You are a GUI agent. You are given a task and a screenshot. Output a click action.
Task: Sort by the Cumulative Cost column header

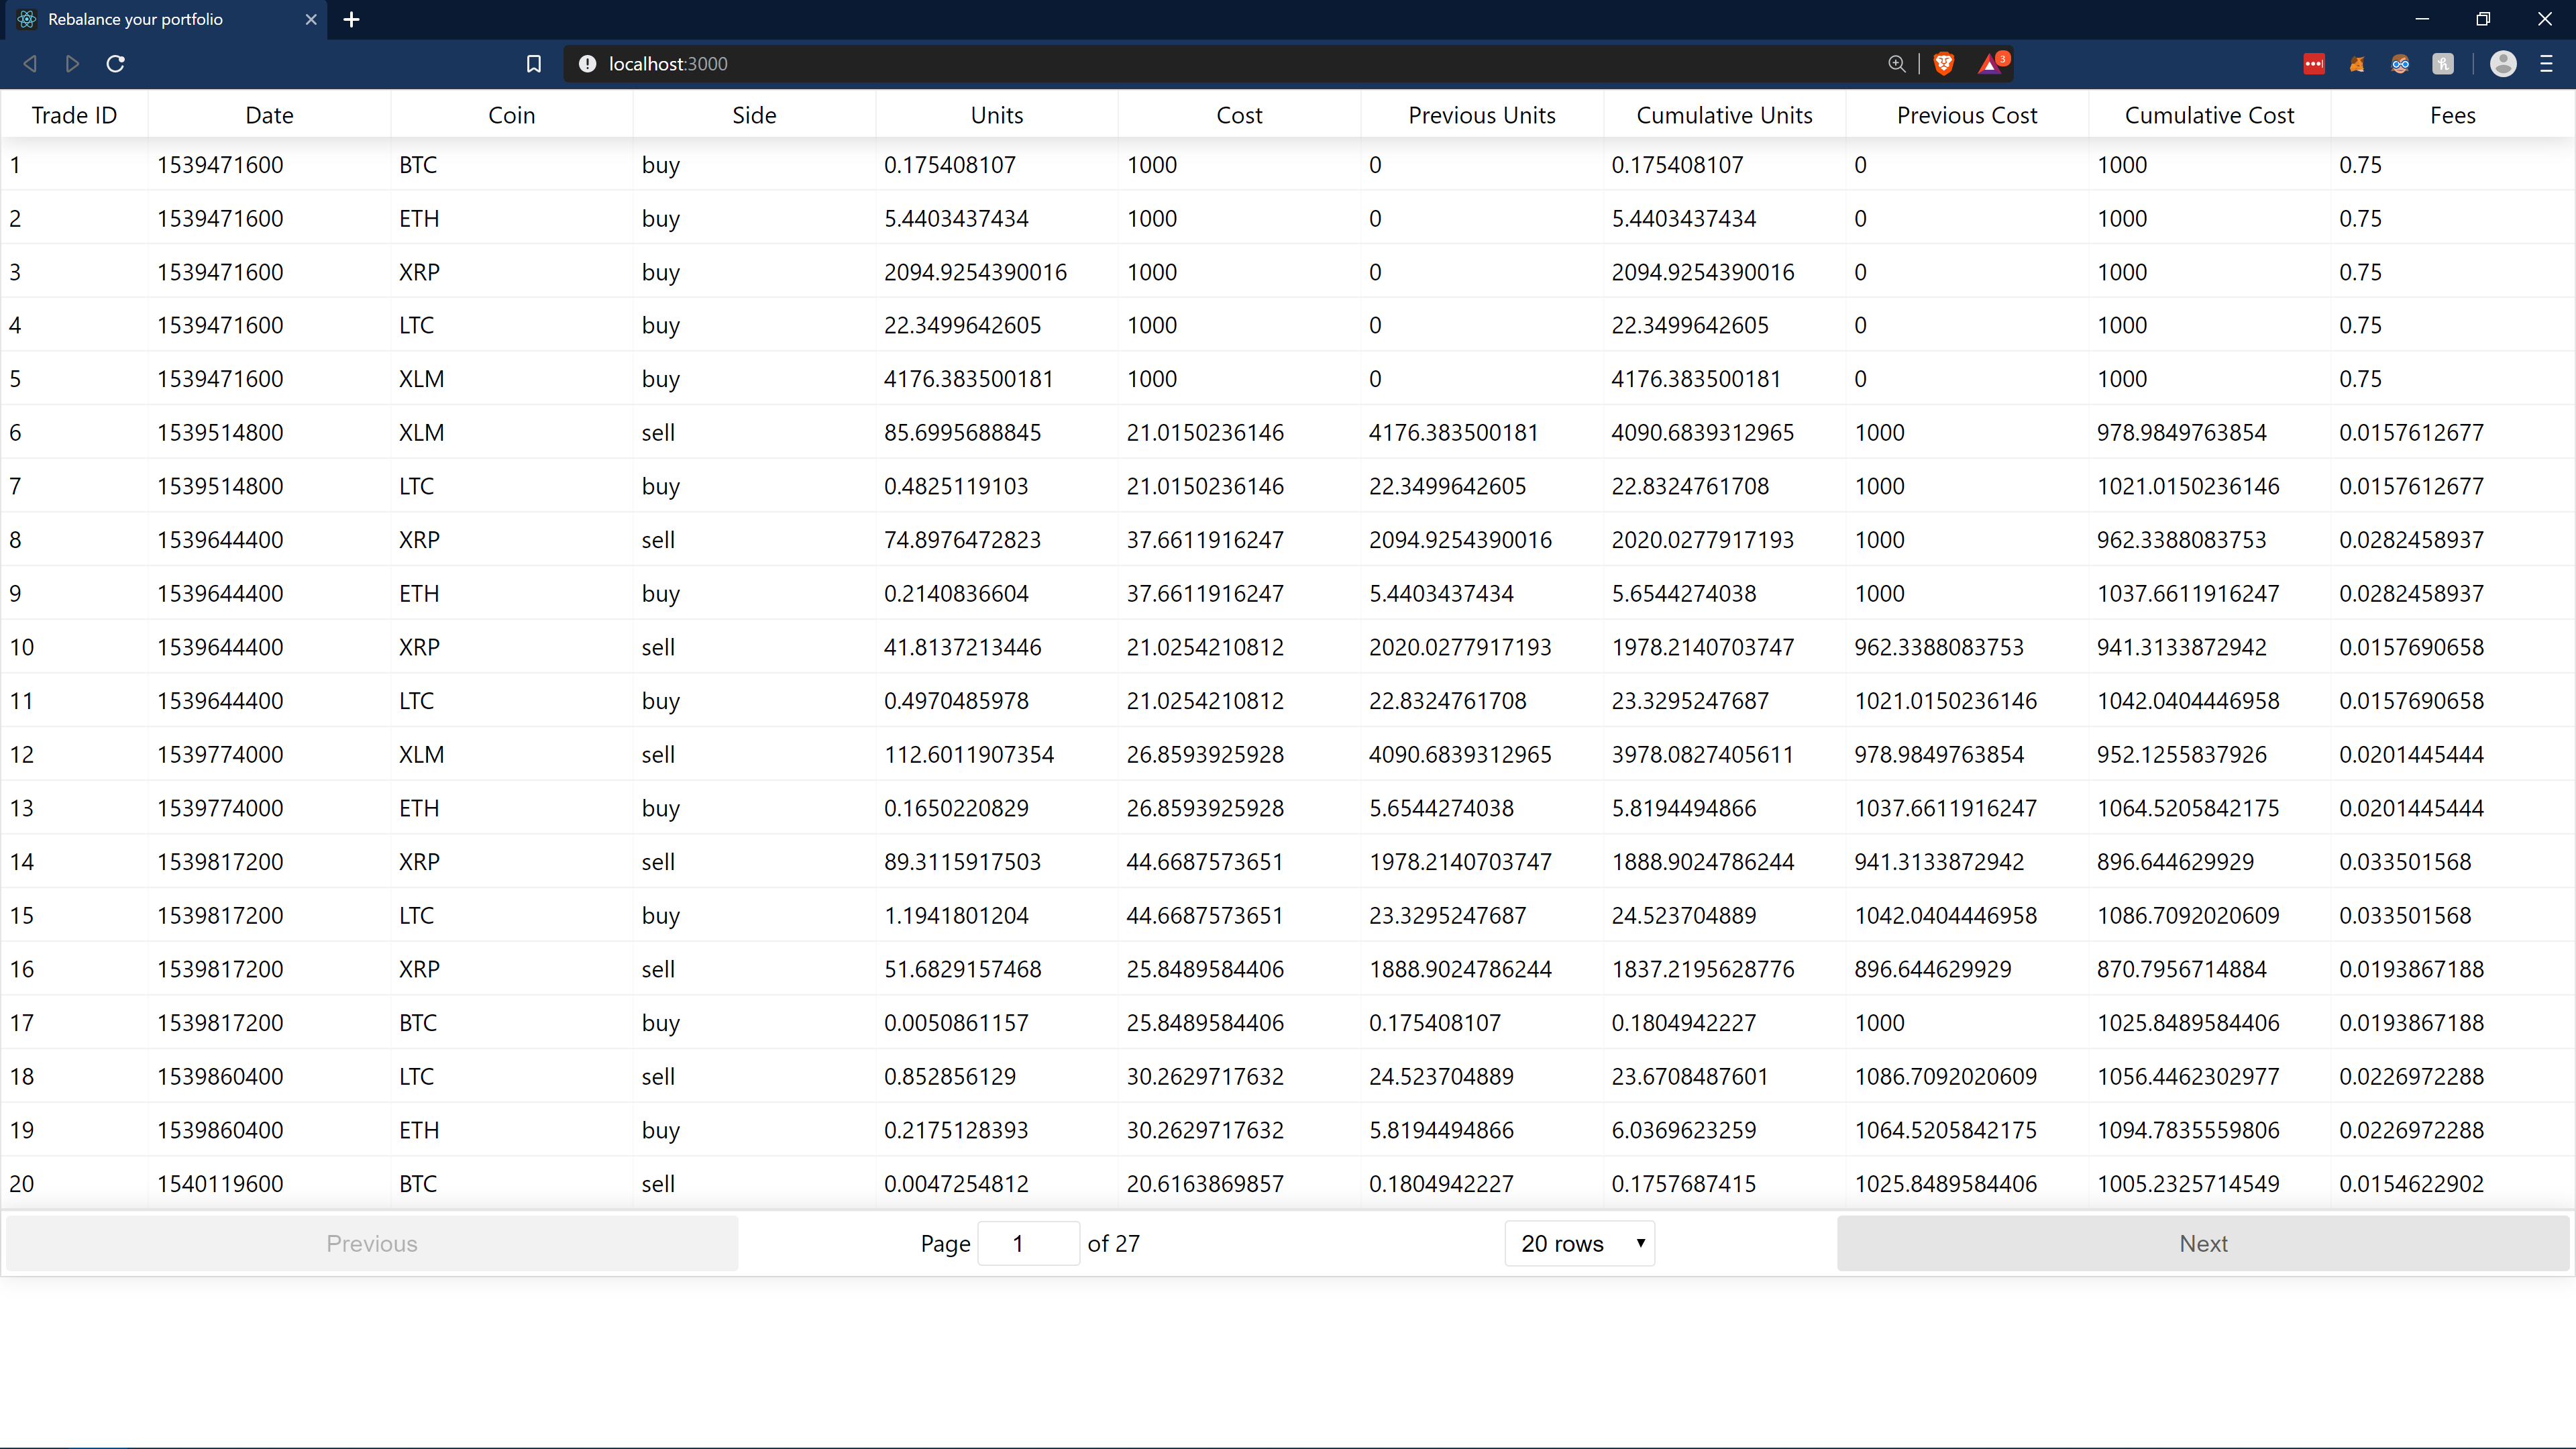[2208, 115]
